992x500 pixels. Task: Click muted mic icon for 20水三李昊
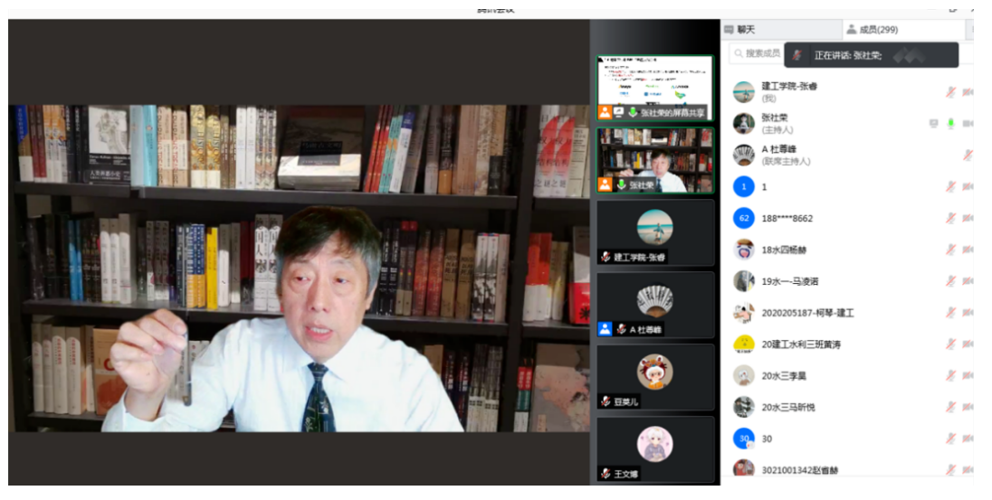950,375
